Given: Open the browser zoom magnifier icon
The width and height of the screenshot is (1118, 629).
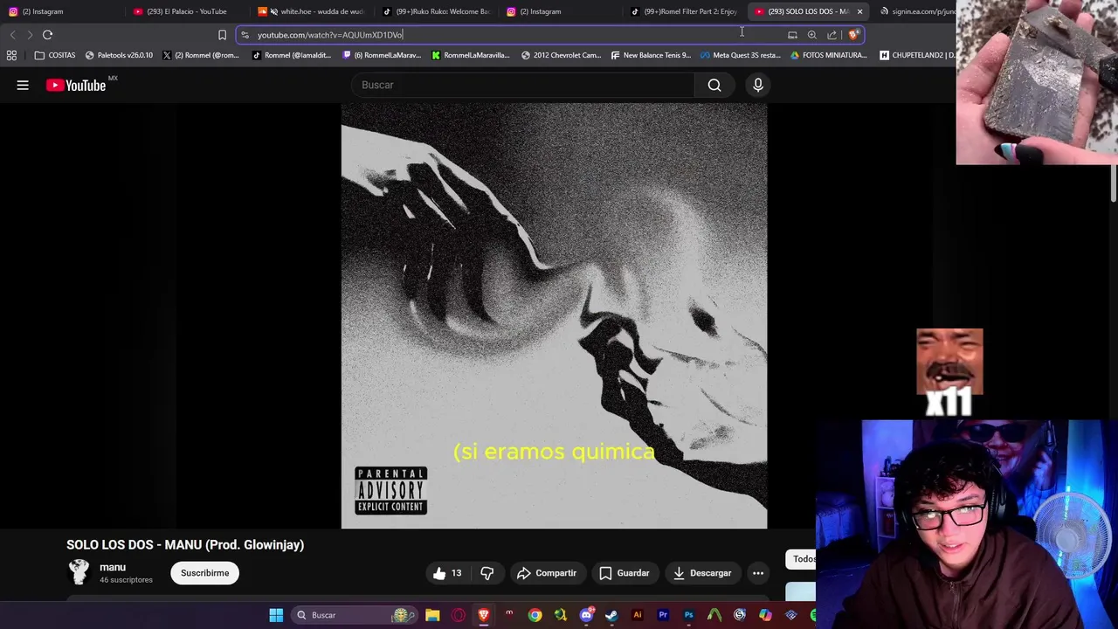Looking at the screenshot, I should pos(812,35).
